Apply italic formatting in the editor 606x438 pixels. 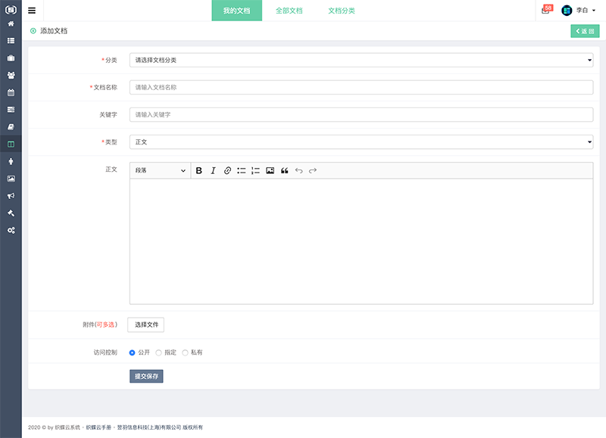(213, 170)
